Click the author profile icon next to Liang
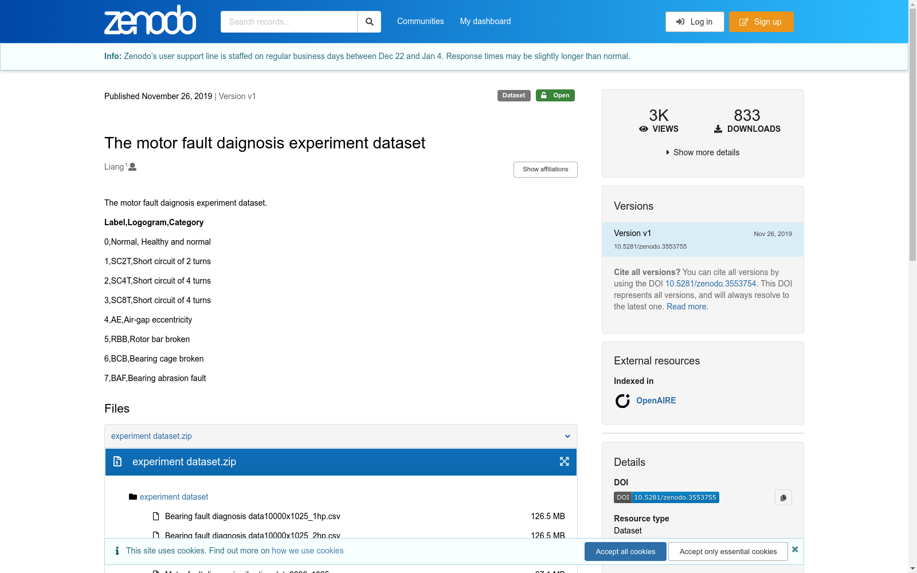The height and width of the screenshot is (573, 917). coord(132,167)
